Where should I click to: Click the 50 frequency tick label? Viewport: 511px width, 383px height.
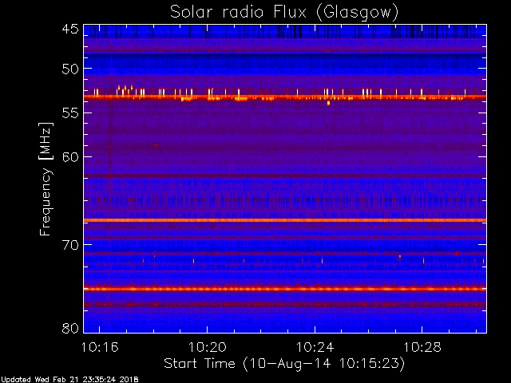[x=70, y=69]
